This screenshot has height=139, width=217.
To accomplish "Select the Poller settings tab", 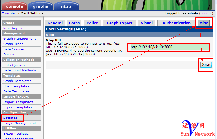I will point(92,23).
